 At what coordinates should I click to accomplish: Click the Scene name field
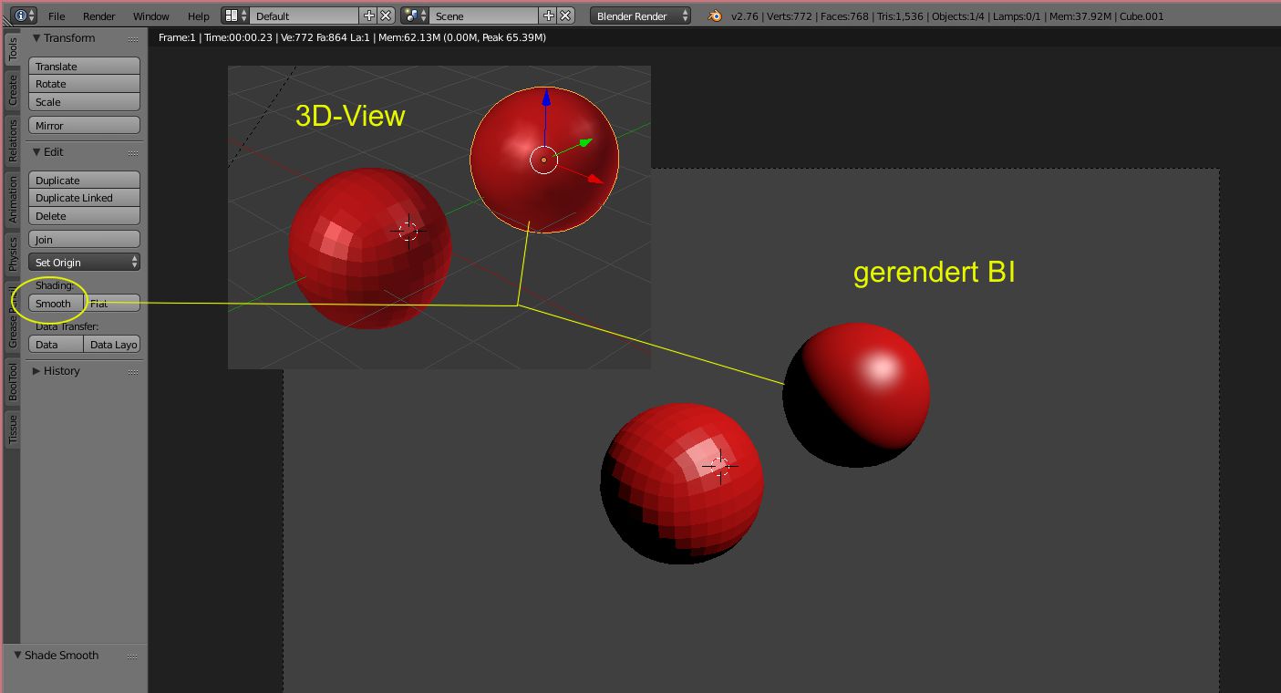coord(484,16)
